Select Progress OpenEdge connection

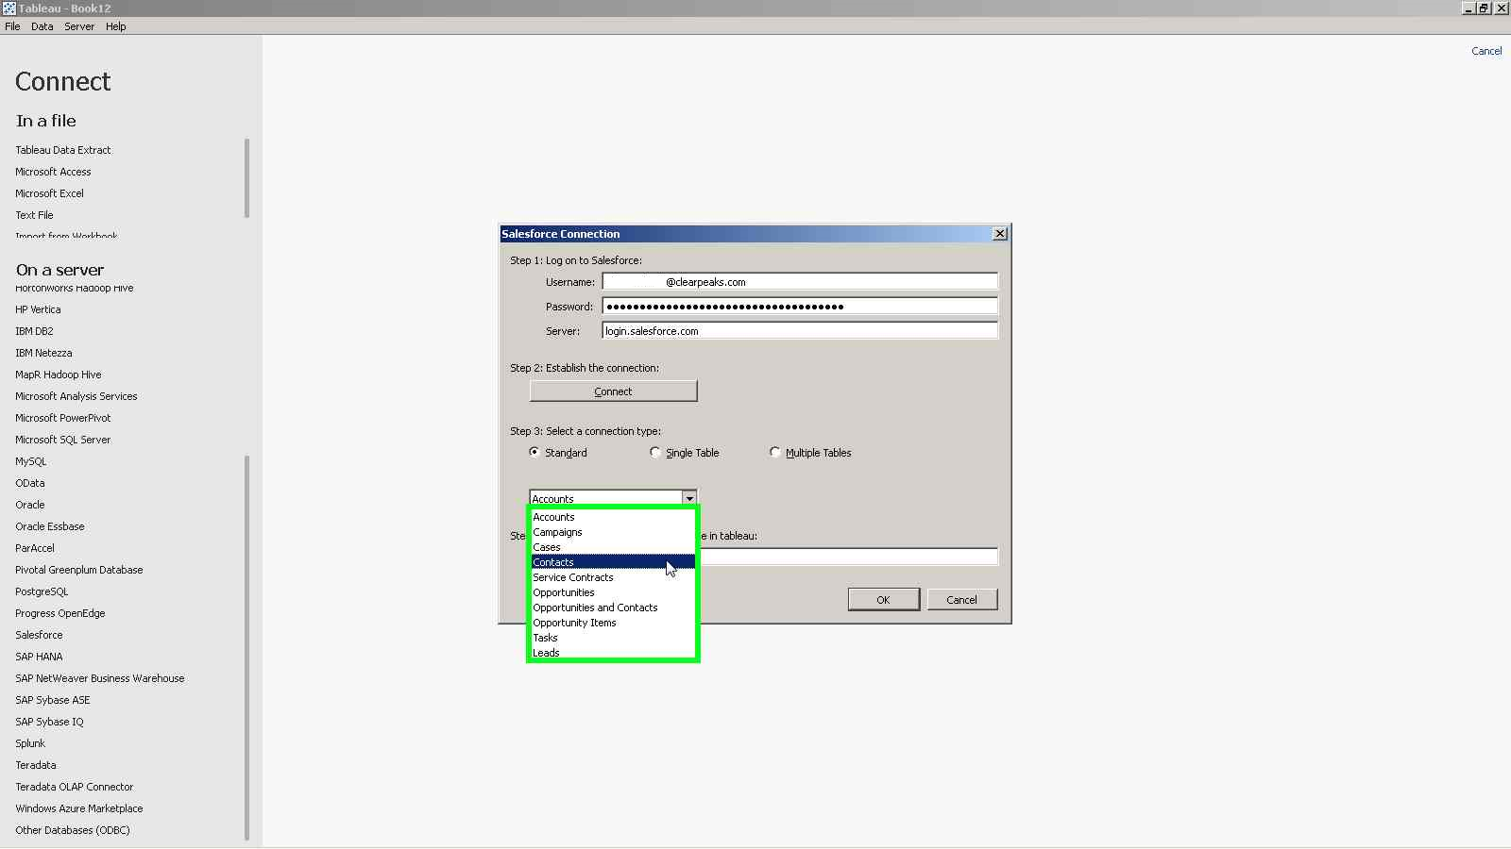click(59, 613)
